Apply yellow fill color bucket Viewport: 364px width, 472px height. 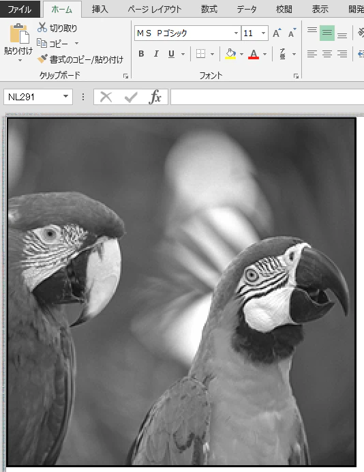(x=230, y=54)
